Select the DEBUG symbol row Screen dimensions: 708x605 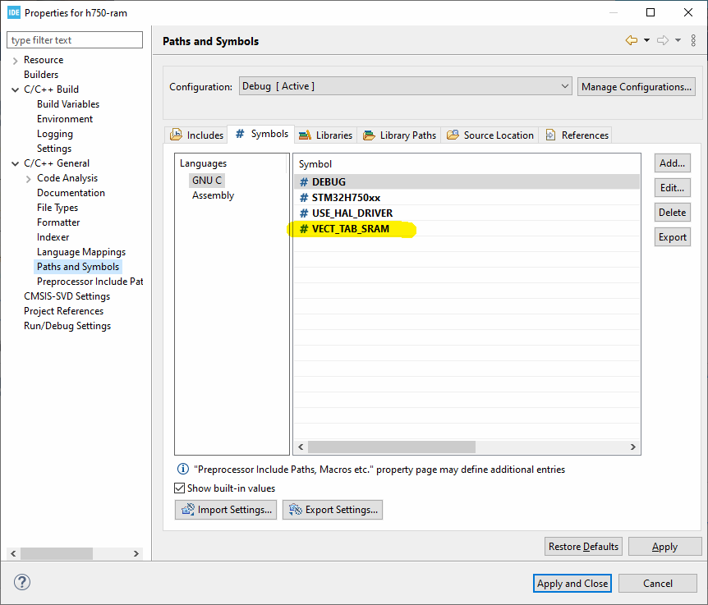pyautogui.click(x=467, y=181)
